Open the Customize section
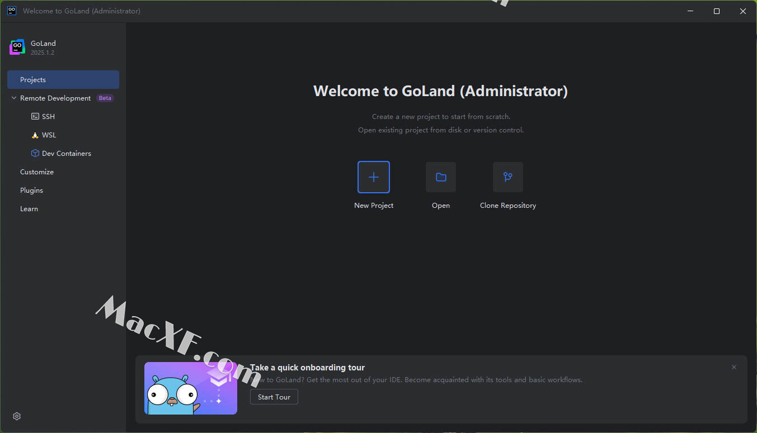This screenshot has width=757, height=433. click(x=37, y=172)
